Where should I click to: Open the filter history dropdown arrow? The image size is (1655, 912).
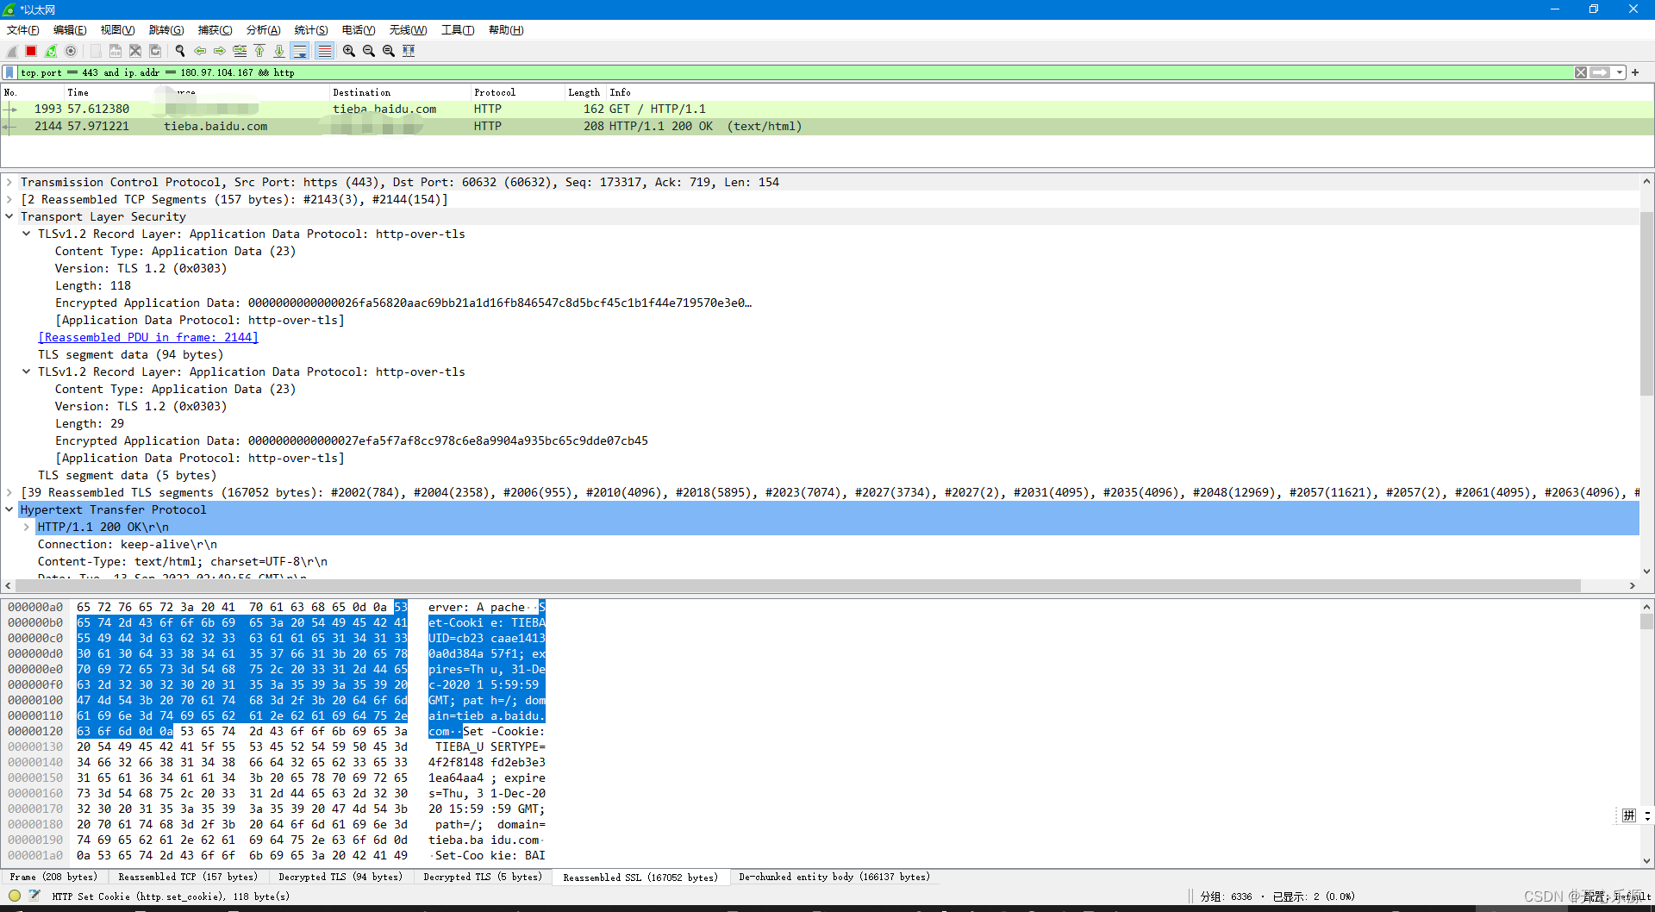pyautogui.click(x=1619, y=72)
